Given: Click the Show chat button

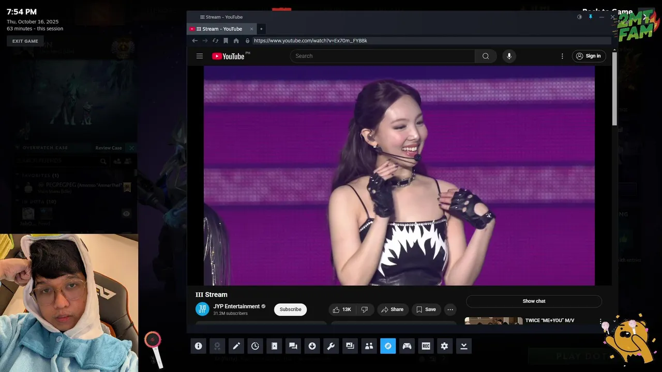Looking at the screenshot, I should click(534, 301).
